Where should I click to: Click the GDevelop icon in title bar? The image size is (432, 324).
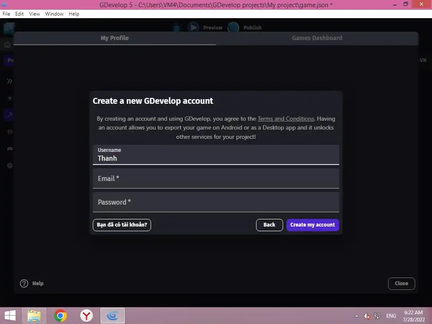(x=4, y=5)
